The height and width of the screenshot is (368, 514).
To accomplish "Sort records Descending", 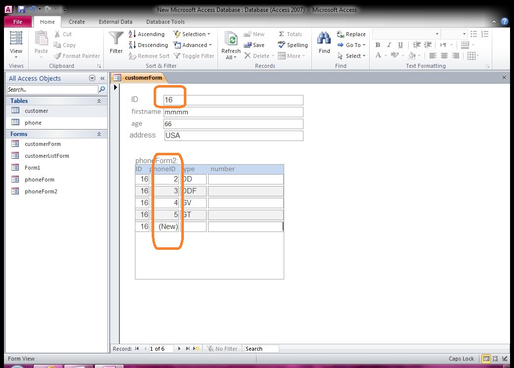I will (148, 45).
